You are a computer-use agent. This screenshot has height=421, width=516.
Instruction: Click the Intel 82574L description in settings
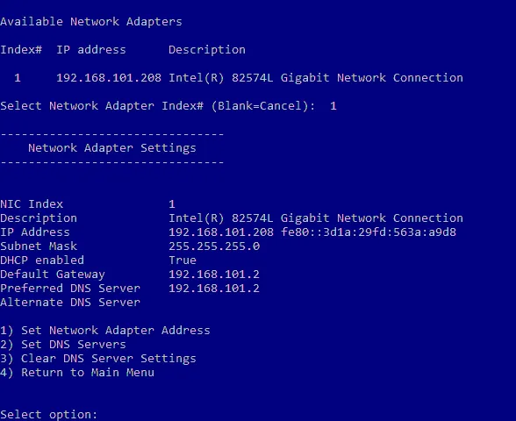[316, 218]
